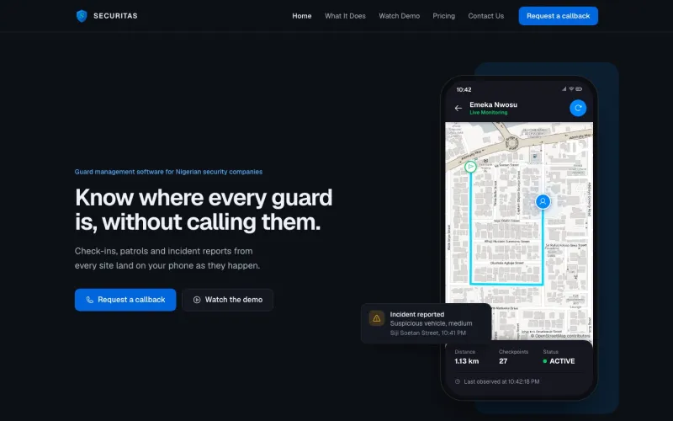Click Siji Soetan Street, 10:41 PM text
The height and width of the screenshot is (421, 673).
tap(428, 333)
